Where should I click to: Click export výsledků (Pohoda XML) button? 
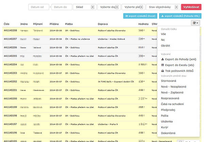coord(180,16)
